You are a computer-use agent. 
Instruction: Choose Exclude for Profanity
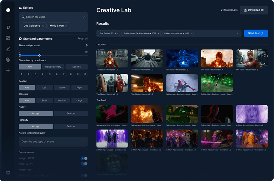tap(71, 127)
